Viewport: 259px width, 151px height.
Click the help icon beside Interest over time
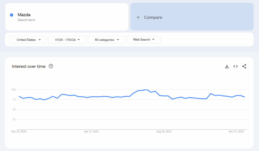[x=51, y=66]
